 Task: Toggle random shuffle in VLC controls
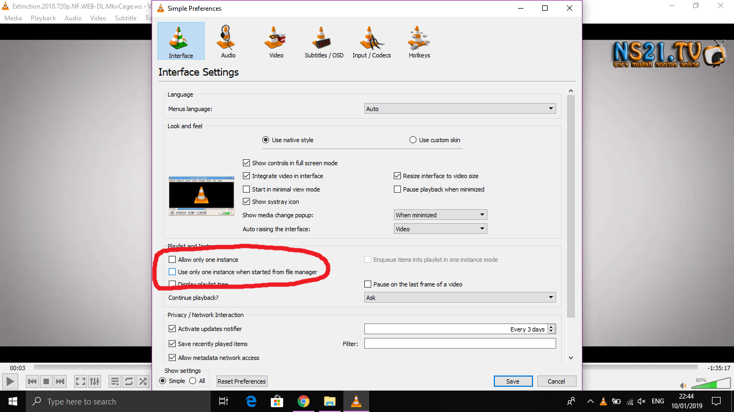143,381
